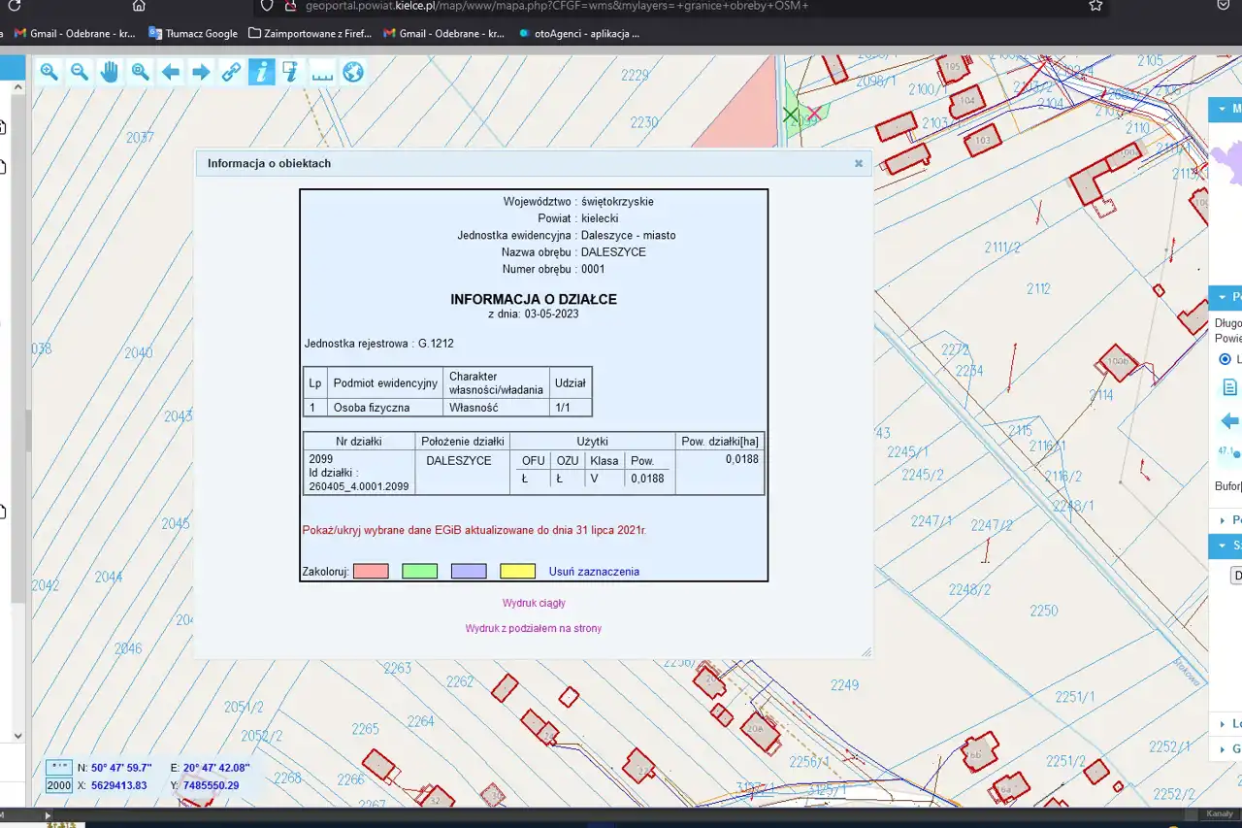Toggle the 2000 coordinate system box

[x=59, y=785]
